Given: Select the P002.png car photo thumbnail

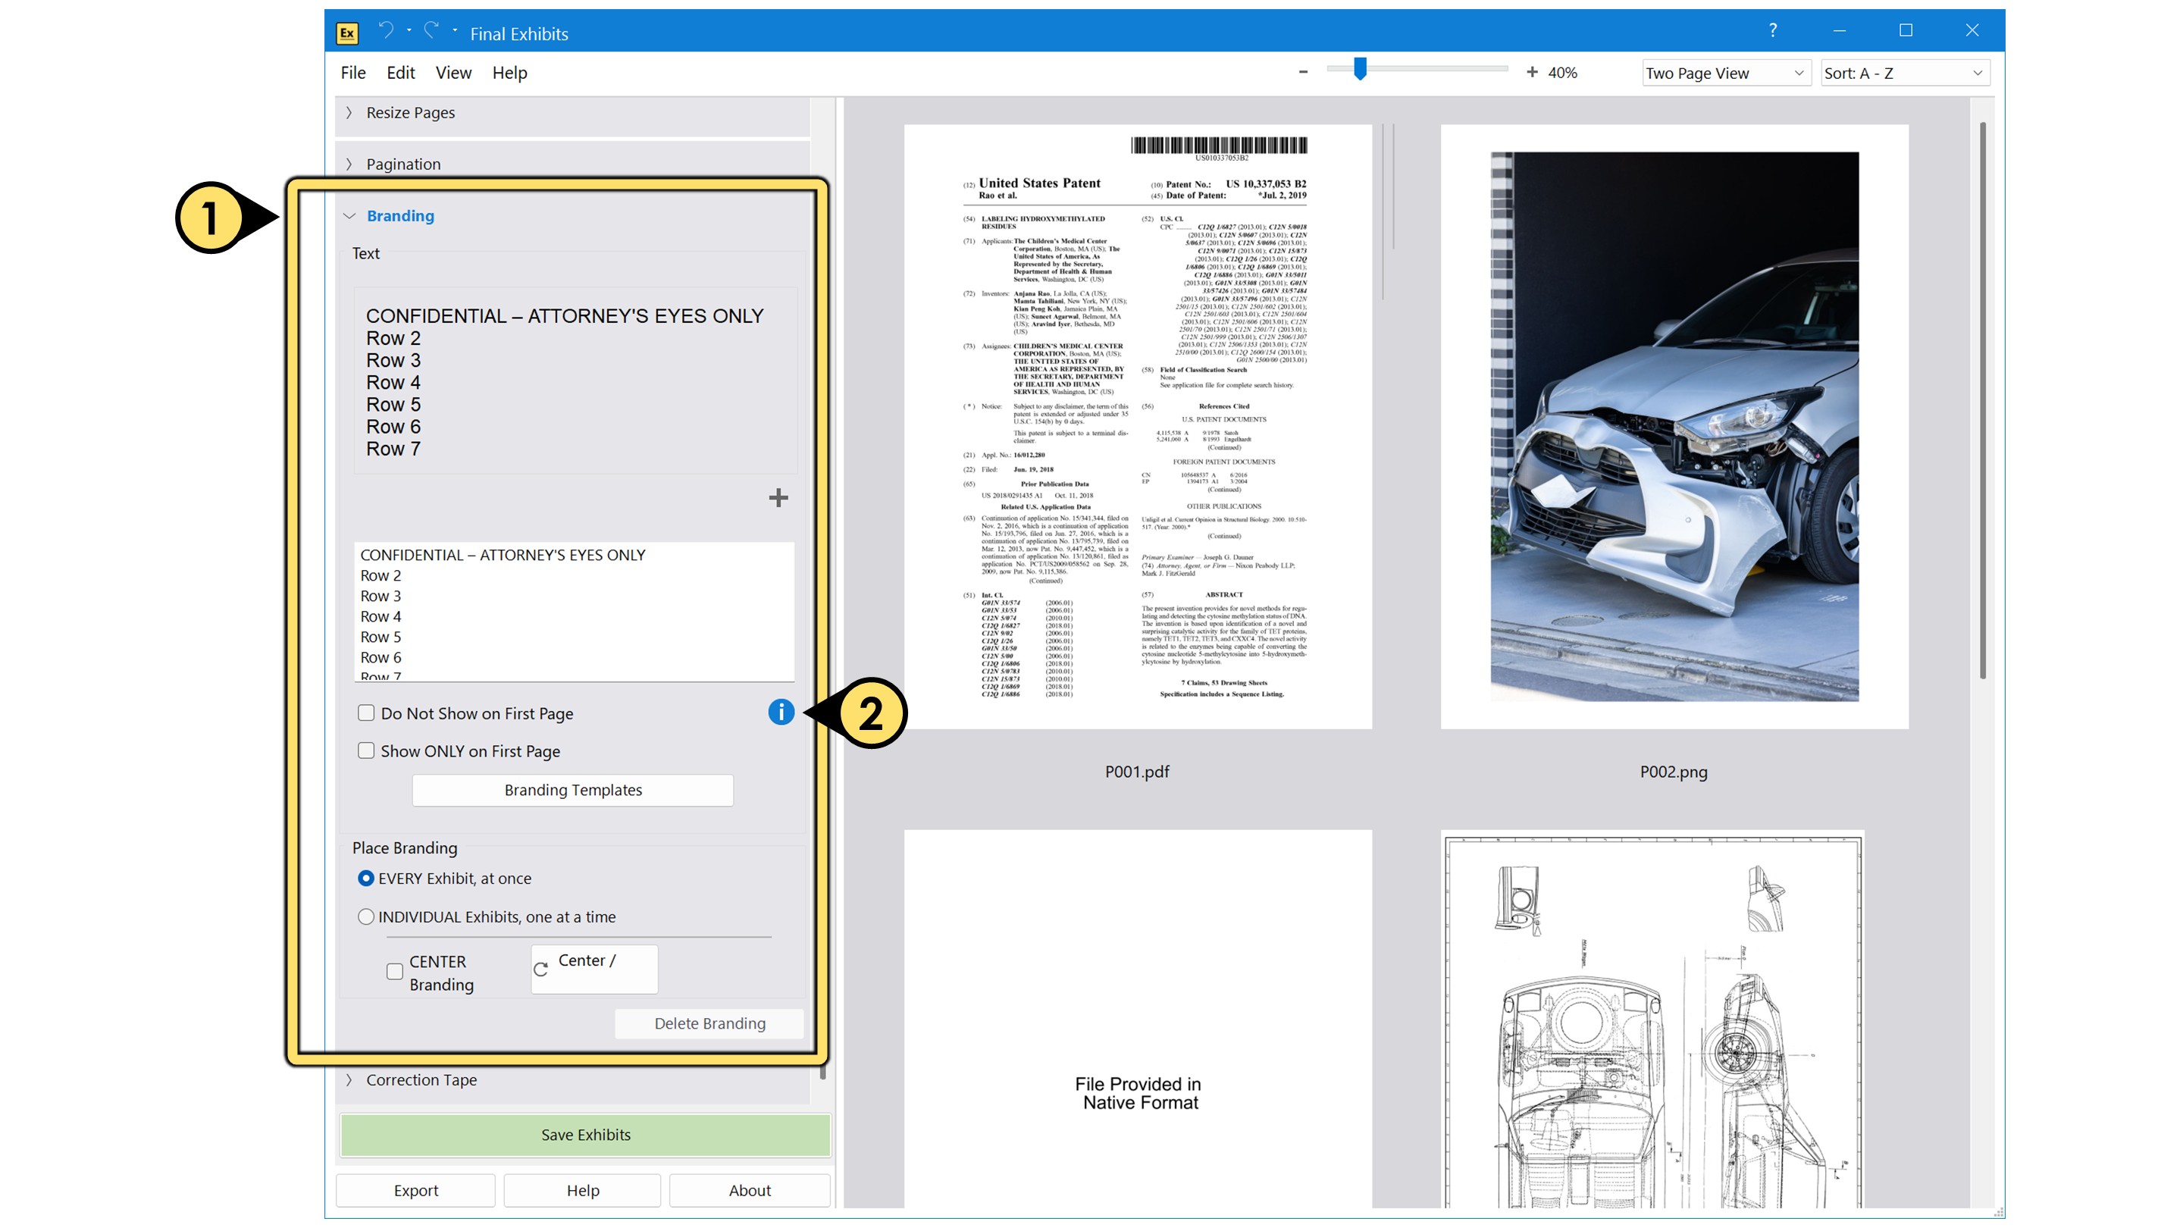Looking at the screenshot, I should [1674, 426].
